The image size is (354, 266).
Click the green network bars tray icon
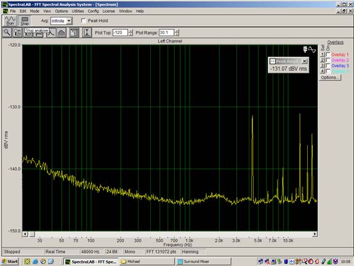pyautogui.click(x=329, y=262)
